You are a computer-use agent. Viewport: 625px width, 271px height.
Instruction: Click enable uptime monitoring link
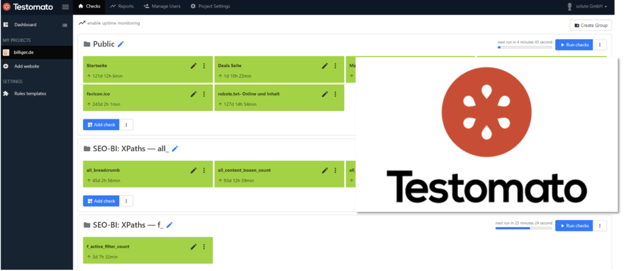point(114,23)
